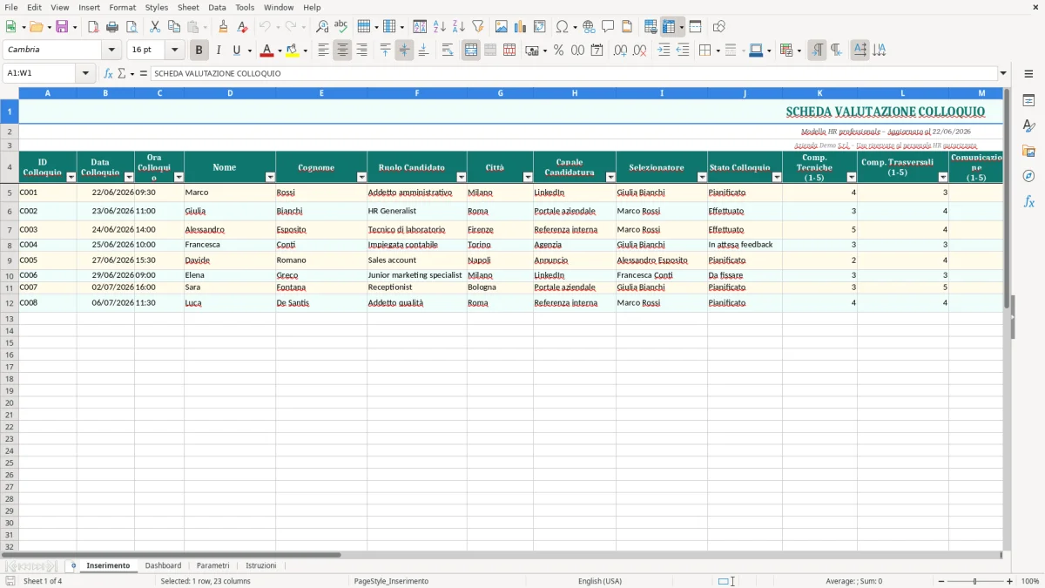
Task: Toggle the AutoFilter funnel icon
Action: [478, 27]
